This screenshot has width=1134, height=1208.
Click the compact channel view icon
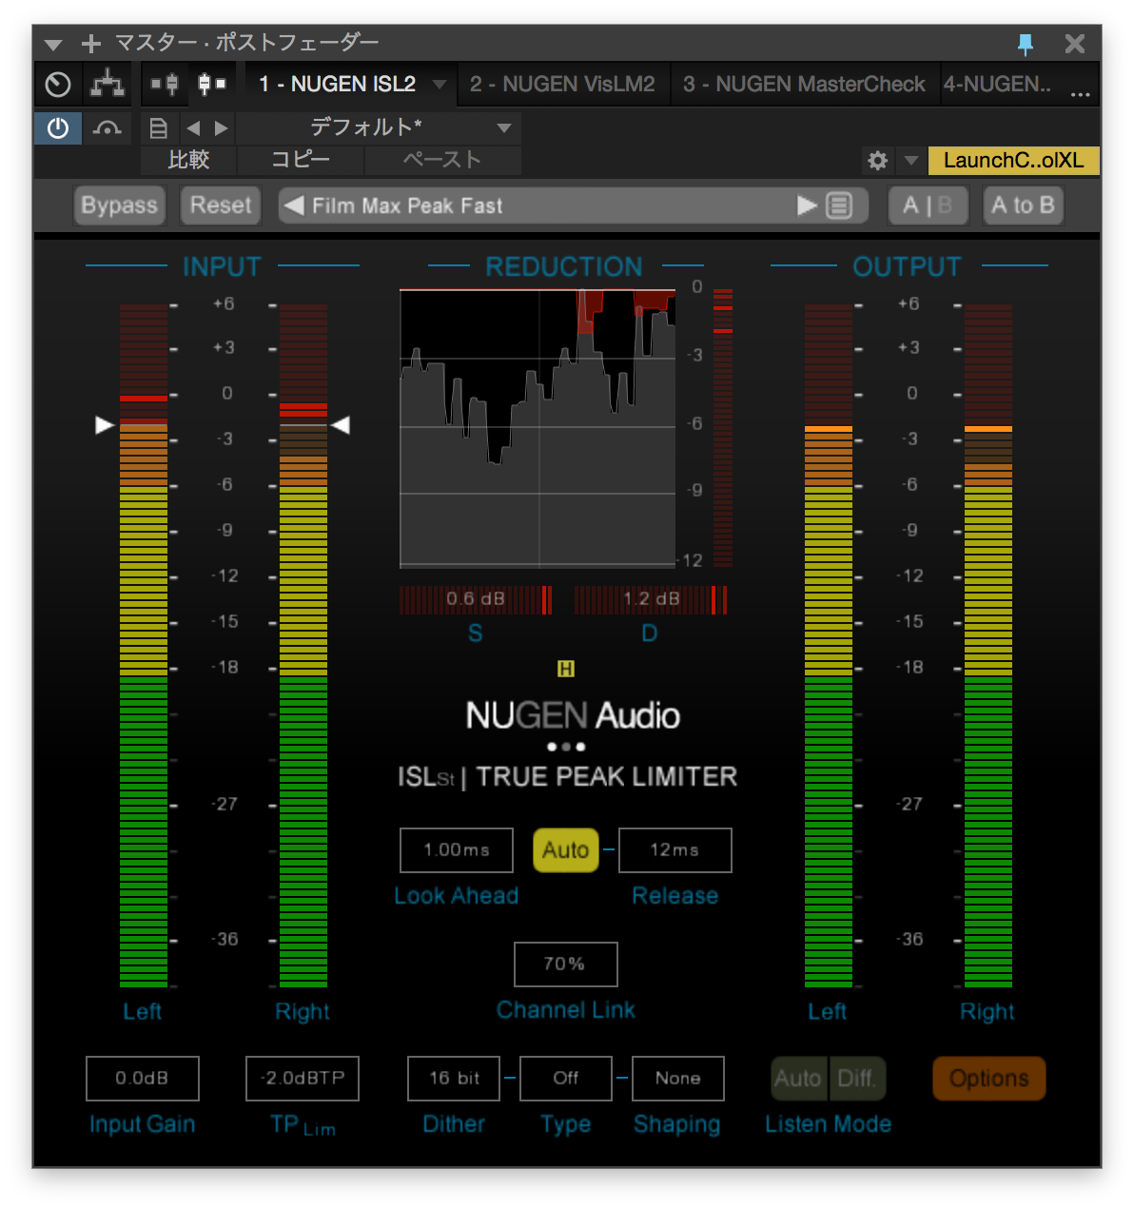211,85
